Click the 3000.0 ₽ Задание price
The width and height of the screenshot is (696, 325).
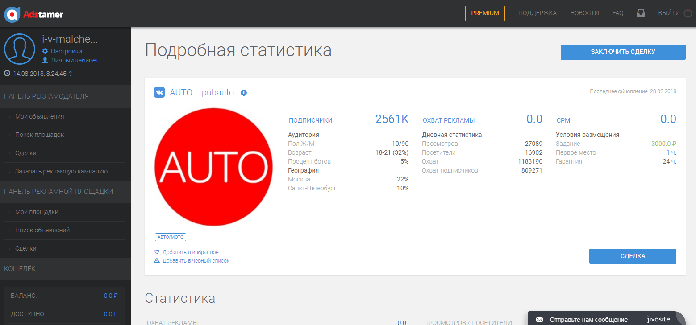pyautogui.click(x=664, y=144)
